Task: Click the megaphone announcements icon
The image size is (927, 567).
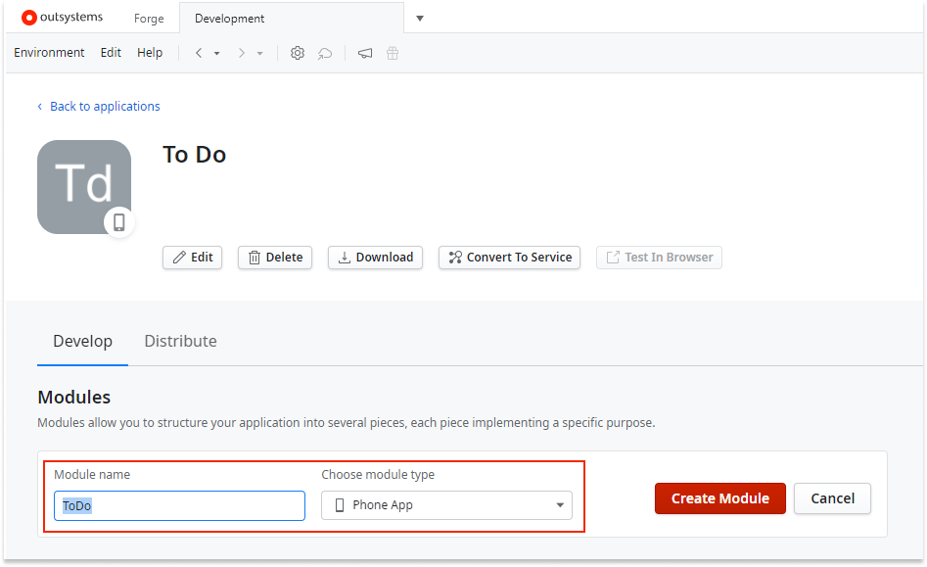Action: (x=364, y=53)
